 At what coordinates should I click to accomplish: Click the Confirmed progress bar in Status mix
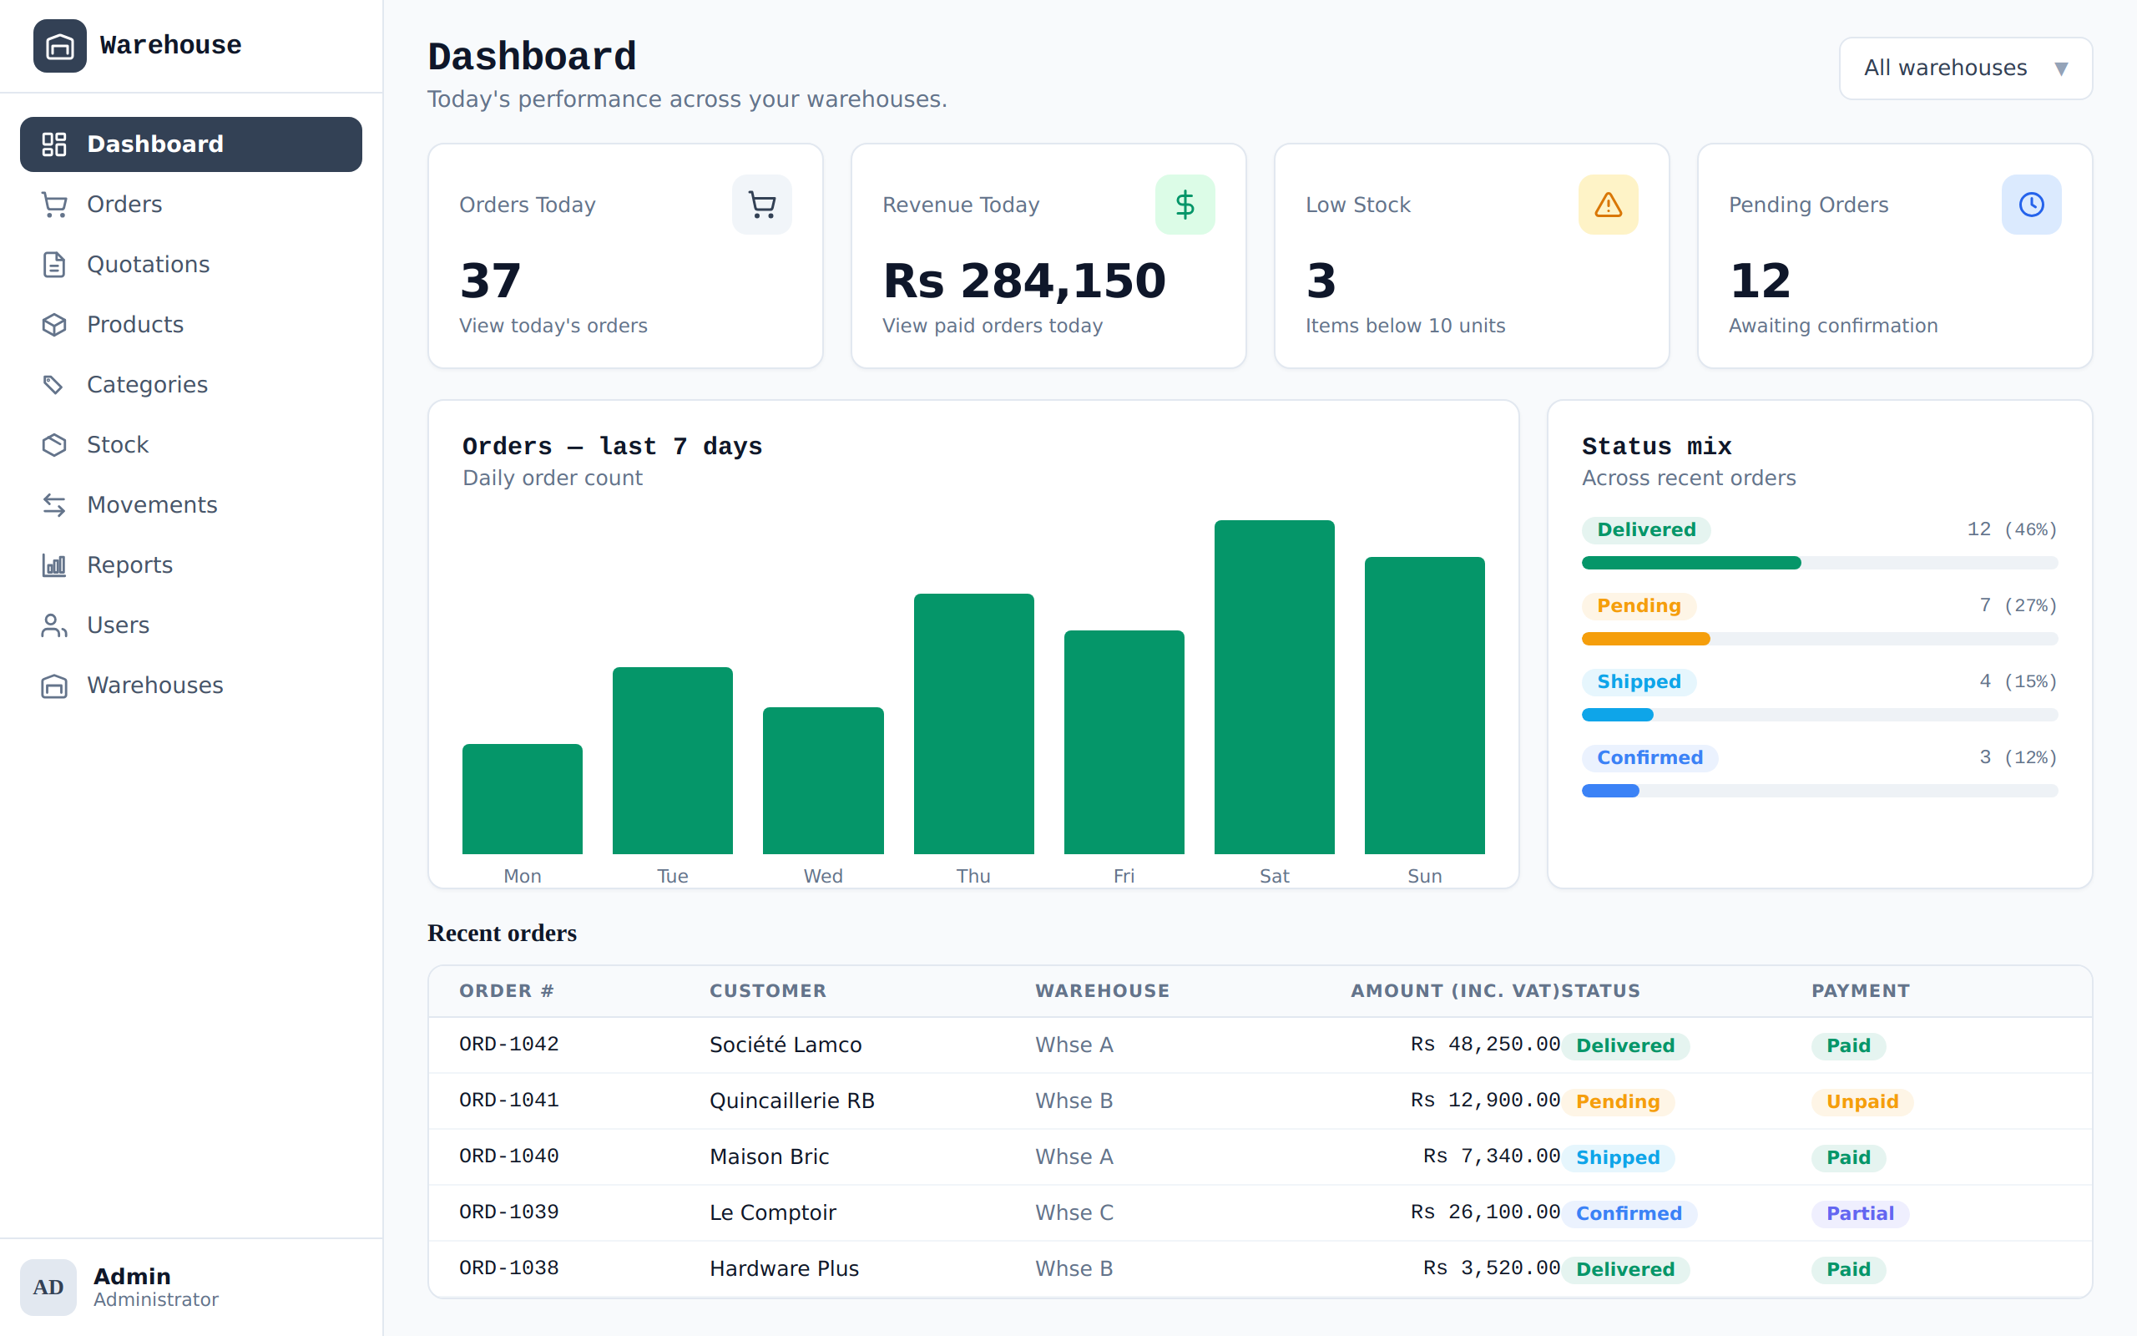tap(1819, 791)
